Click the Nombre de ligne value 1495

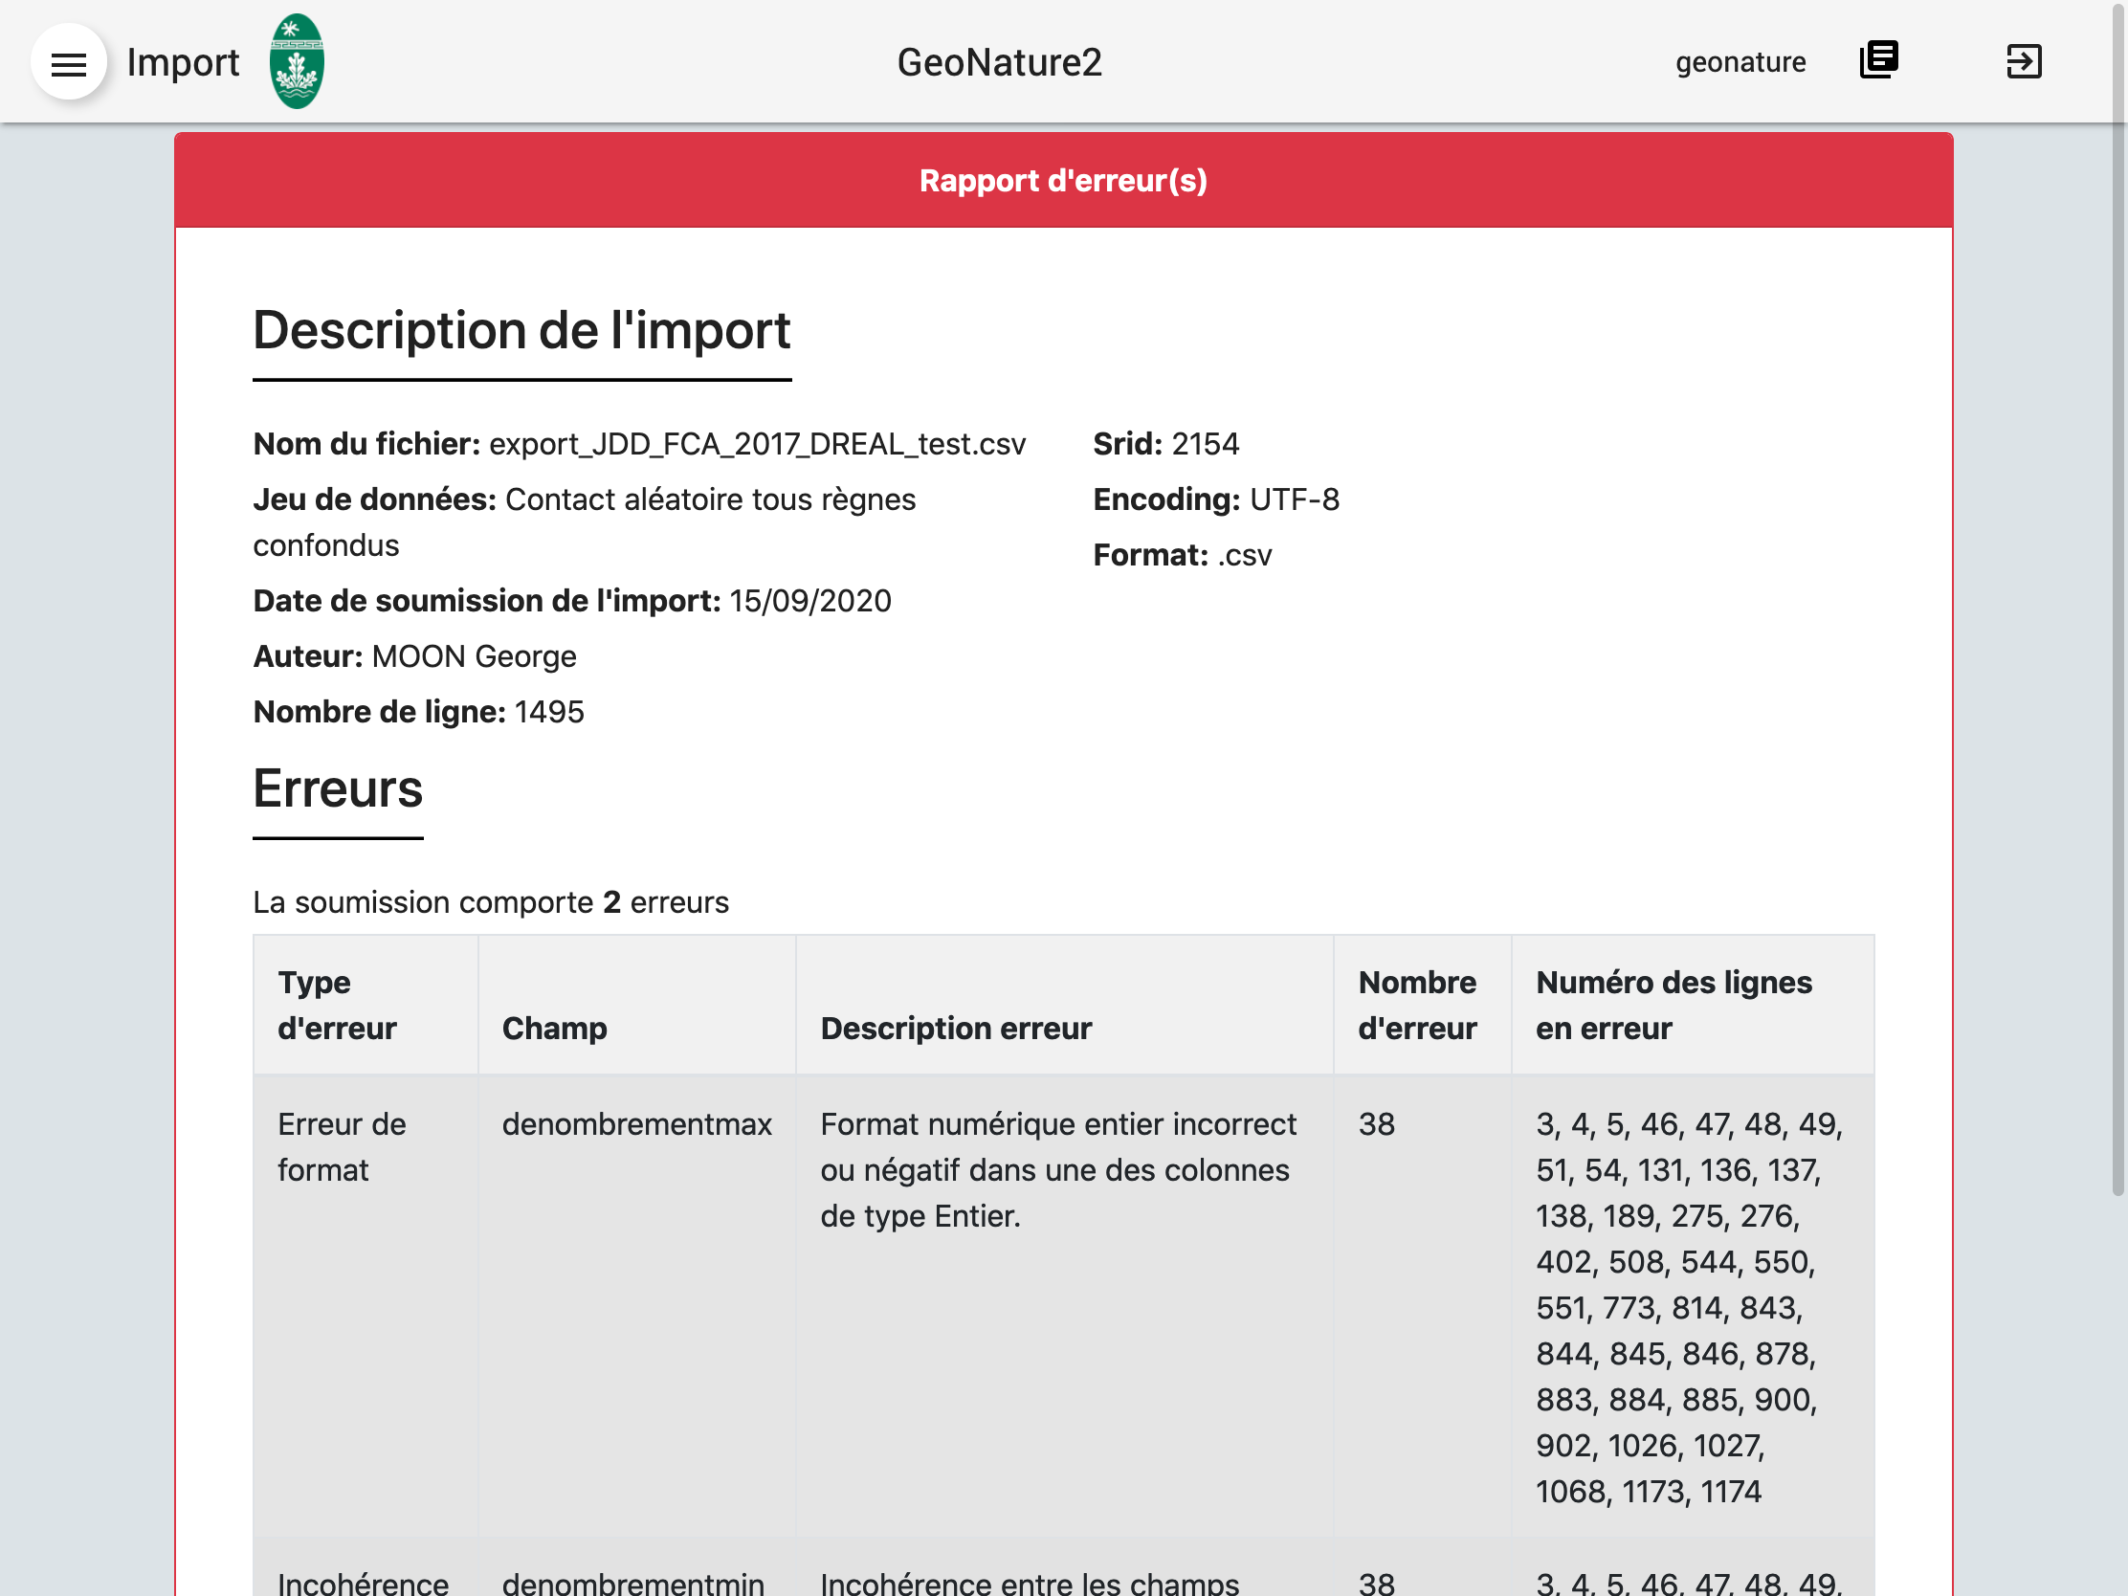point(549,713)
